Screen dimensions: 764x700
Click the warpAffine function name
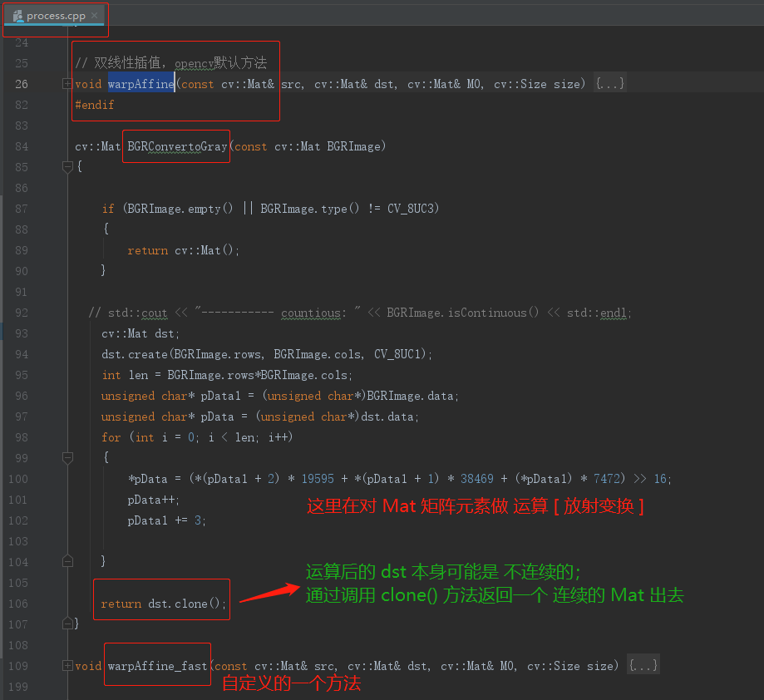pos(140,84)
